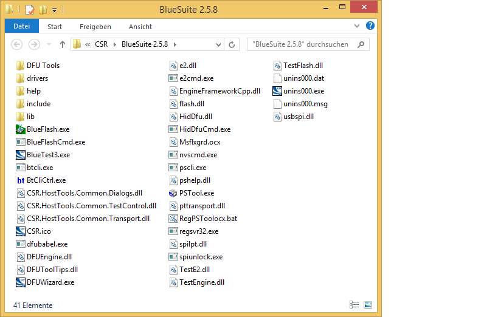Select CSR.HostTools.Common.TestControl.dll
The width and height of the screenshot is (498, 317).
pos(86,206)
